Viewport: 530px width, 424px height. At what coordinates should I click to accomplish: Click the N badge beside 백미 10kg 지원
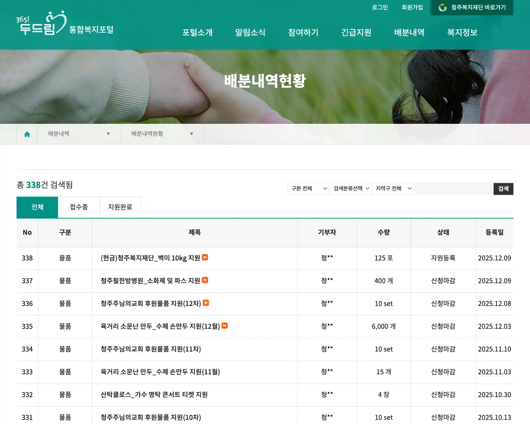pyautogui.click(x=205, y=257)
